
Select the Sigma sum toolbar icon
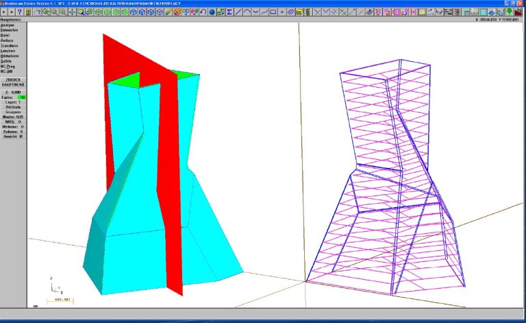pyautogui.click(x=229, y=12)
